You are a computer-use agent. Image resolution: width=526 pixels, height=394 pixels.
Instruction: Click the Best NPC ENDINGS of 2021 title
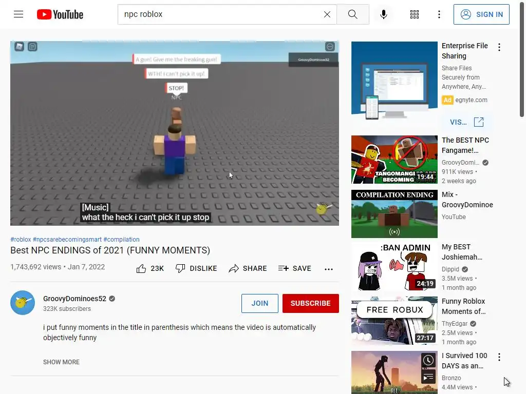point(110,250)
